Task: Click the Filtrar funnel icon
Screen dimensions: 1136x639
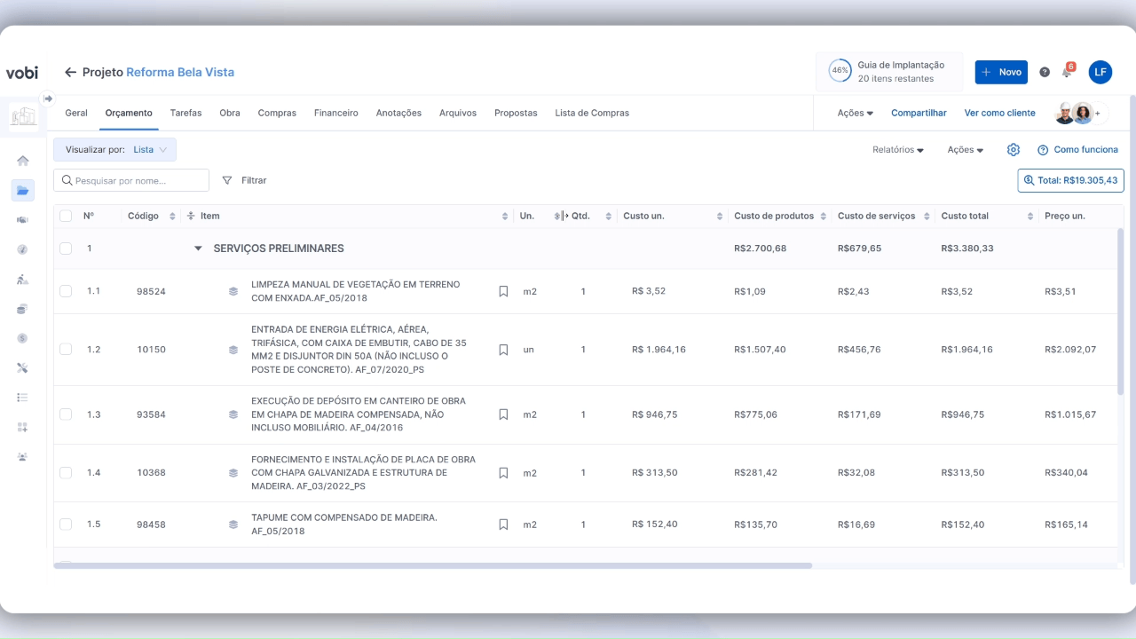Action: [227, 180]
